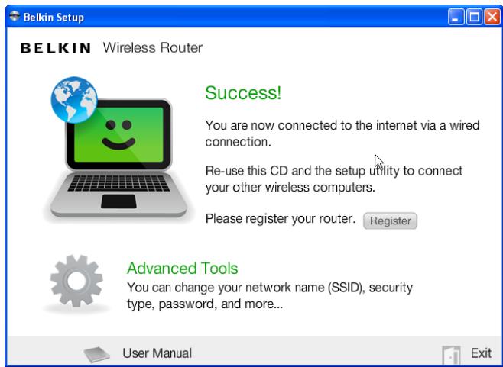Choose the Exit label at the bottom
This screenshot has height=367, width=503.
(481, 353)
